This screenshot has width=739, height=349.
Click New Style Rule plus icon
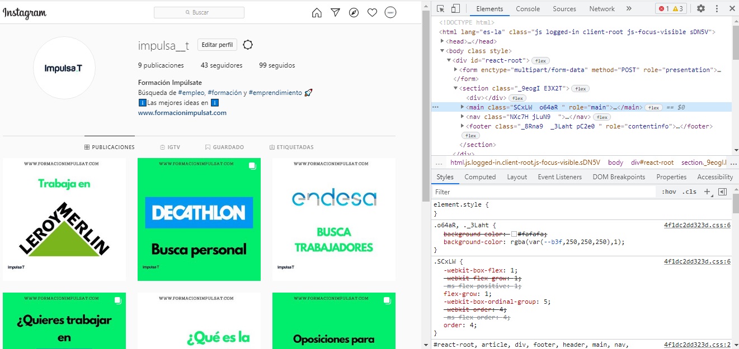click(x=707, y=192)
